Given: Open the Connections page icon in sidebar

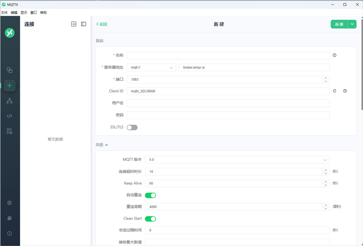Looking at the screenshot, I should click(x=9, y=70).
